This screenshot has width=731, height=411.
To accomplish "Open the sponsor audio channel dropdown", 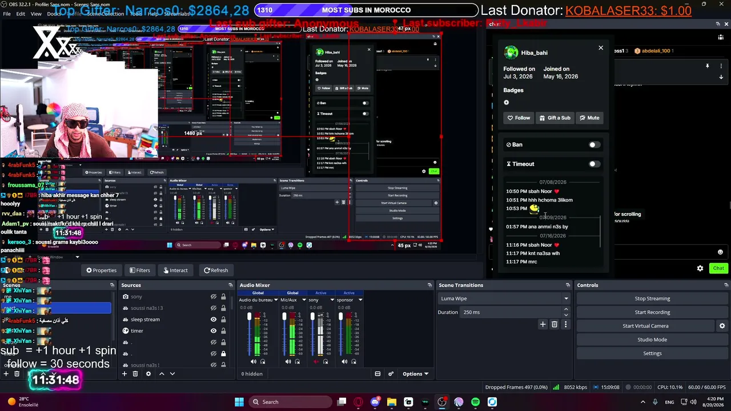I will point(360,300).
